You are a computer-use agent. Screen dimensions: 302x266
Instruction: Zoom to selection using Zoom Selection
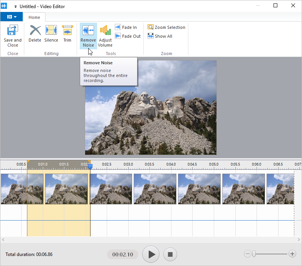pyautogui.click(x=166, y=27)
